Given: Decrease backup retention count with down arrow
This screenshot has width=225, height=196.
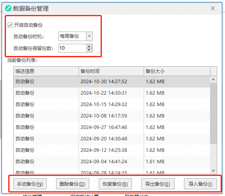Looking at the screenshot, I should coord(89,50).
